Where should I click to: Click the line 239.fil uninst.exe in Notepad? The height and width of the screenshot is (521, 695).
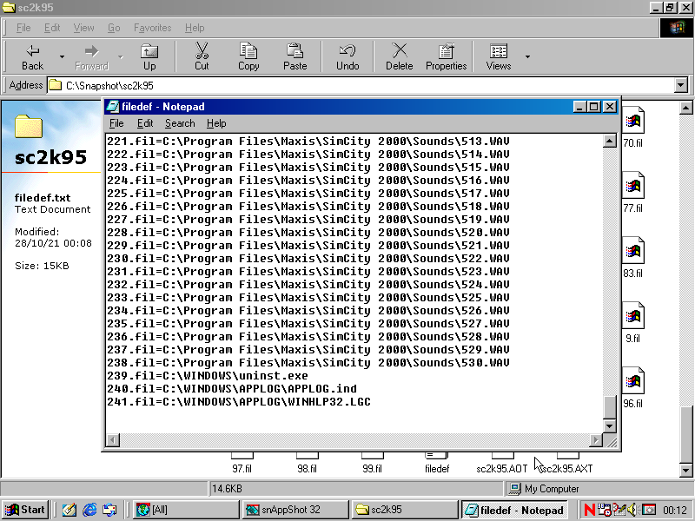coord(208,376)
